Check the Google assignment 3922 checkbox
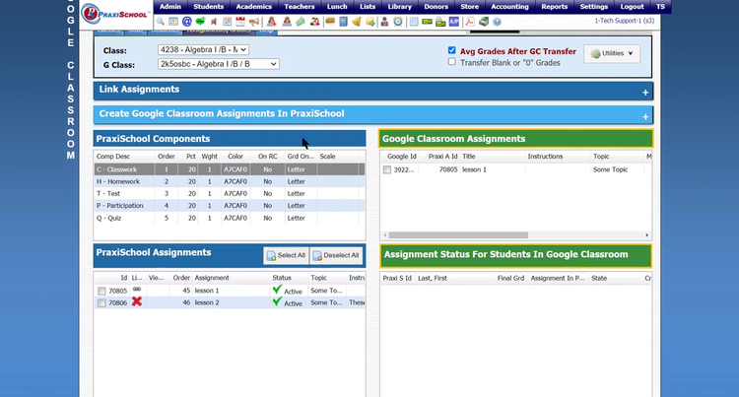 [387, 170]
